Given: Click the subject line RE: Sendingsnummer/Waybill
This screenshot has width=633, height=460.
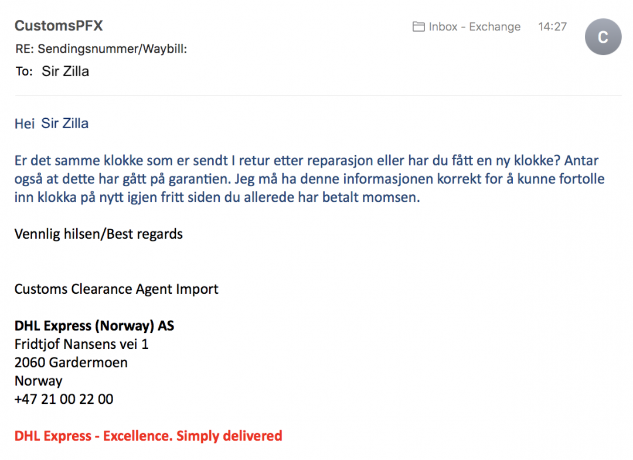Looking at the screenshot, I should click(101, 49).
